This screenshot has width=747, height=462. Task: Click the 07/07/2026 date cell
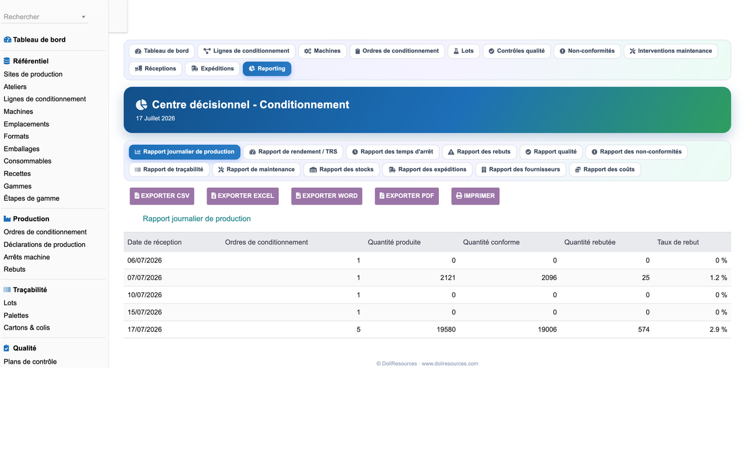[x=144, y=277]
